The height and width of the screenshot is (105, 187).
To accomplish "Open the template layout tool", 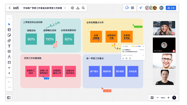I will pos(9,30).
